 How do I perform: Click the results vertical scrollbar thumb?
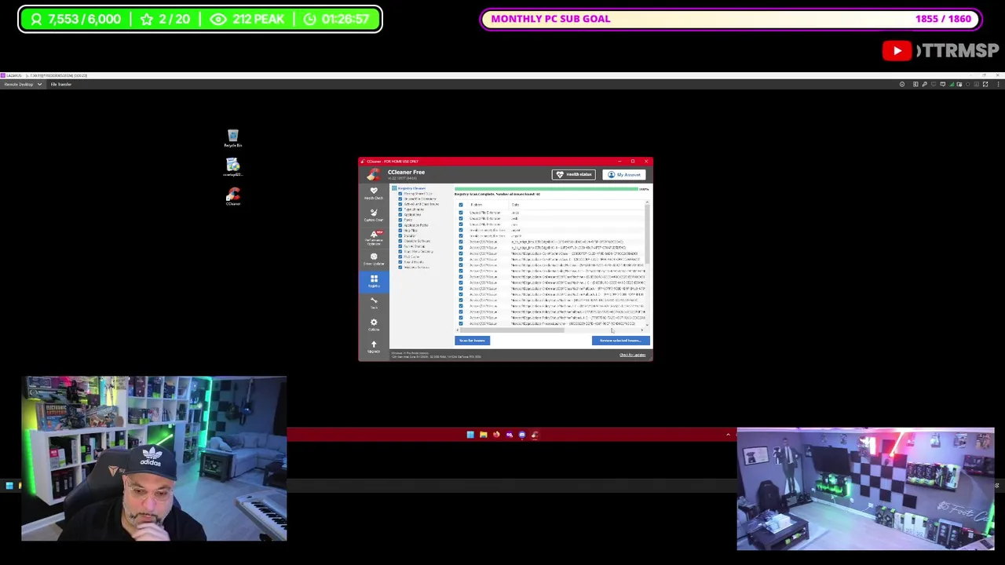[647, 234]
